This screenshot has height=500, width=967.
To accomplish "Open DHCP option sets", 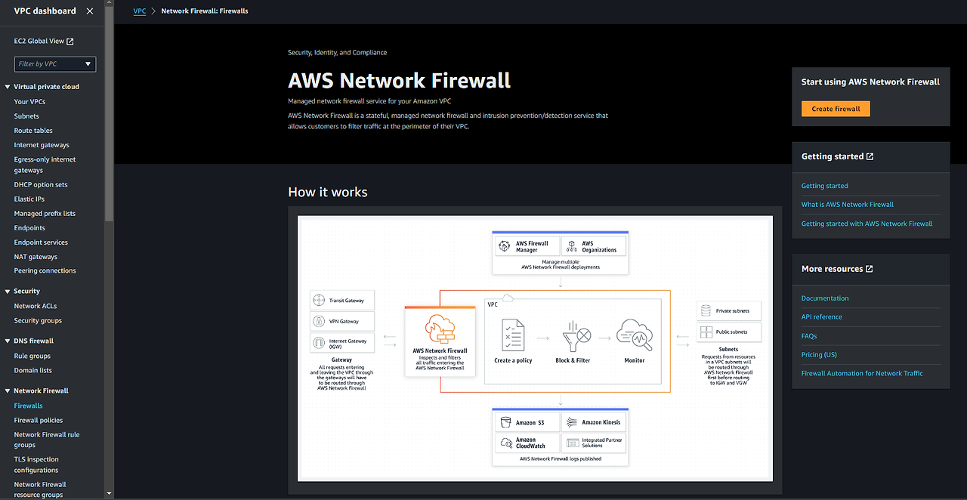I will (x=41, y=185).
